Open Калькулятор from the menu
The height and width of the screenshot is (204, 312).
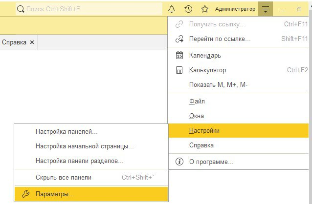pos(238,70)
